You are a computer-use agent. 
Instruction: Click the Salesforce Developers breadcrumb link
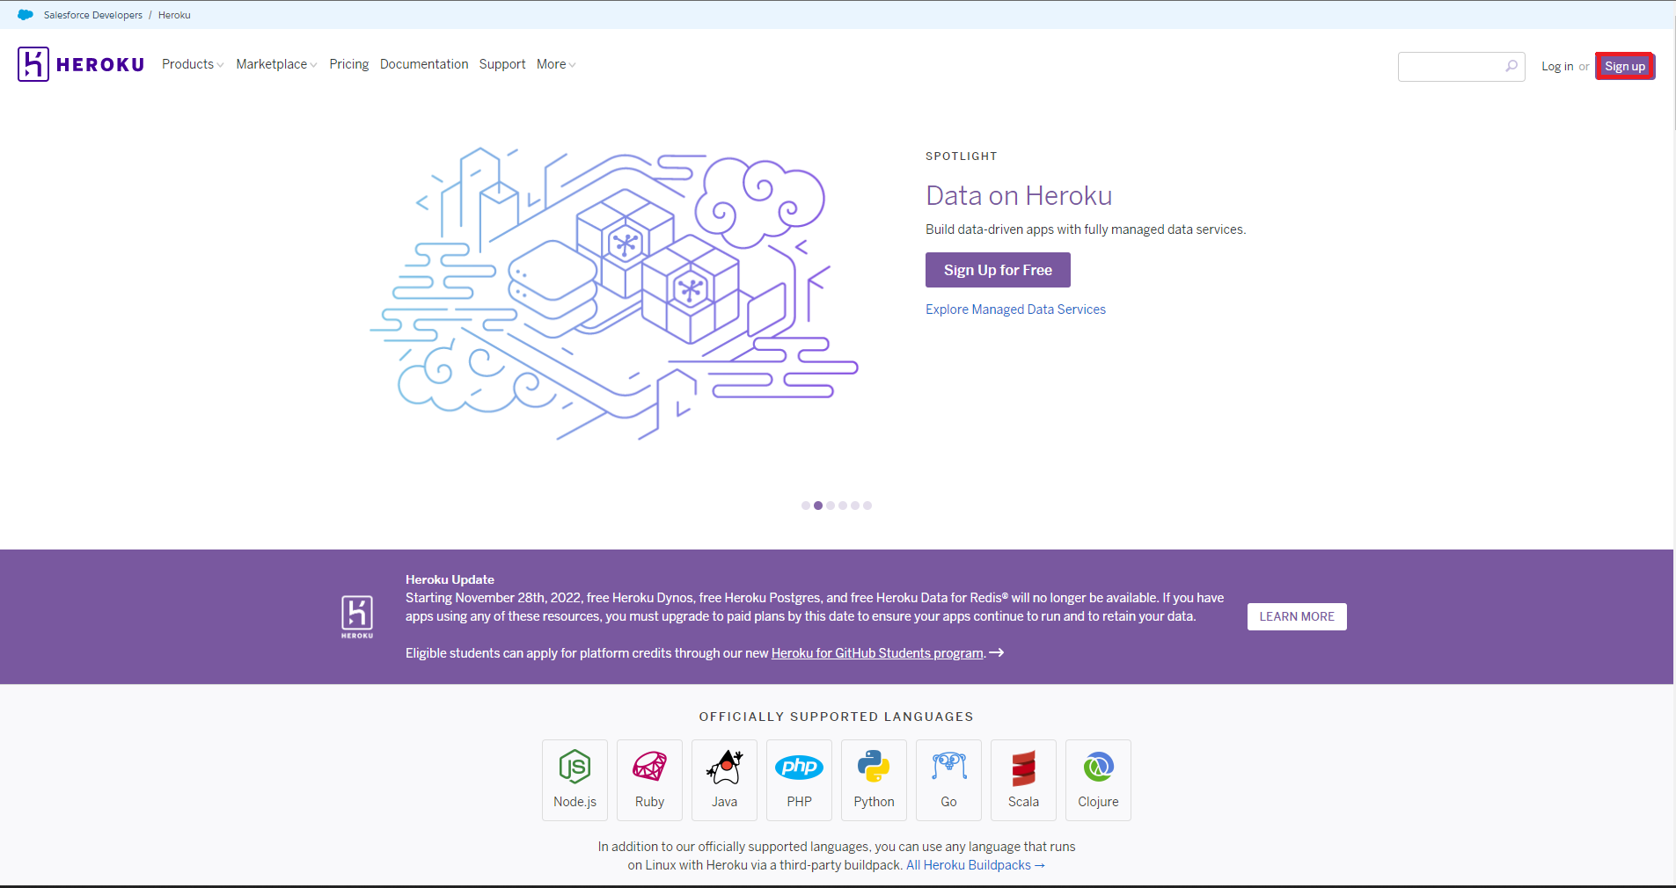coord(93,15)
